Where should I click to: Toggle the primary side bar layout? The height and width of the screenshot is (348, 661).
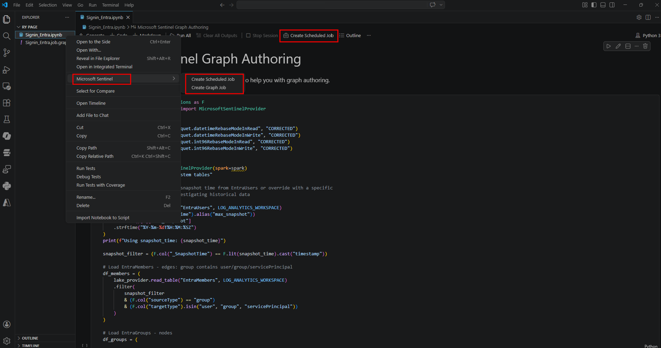594,5
